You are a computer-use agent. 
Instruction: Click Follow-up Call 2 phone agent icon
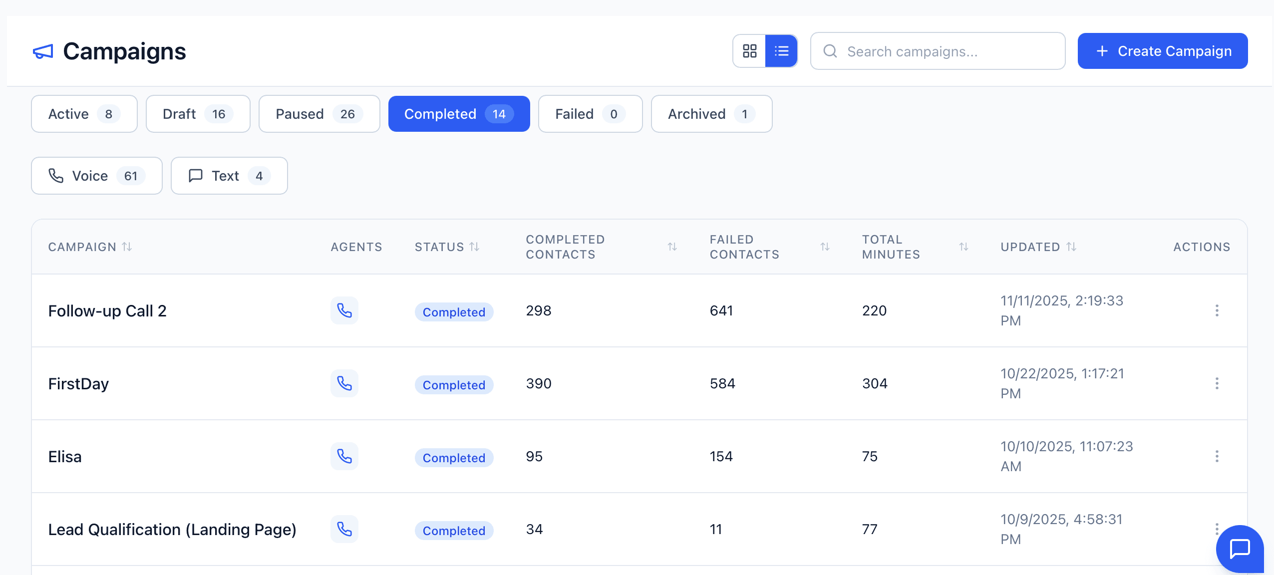pos(344,310)
